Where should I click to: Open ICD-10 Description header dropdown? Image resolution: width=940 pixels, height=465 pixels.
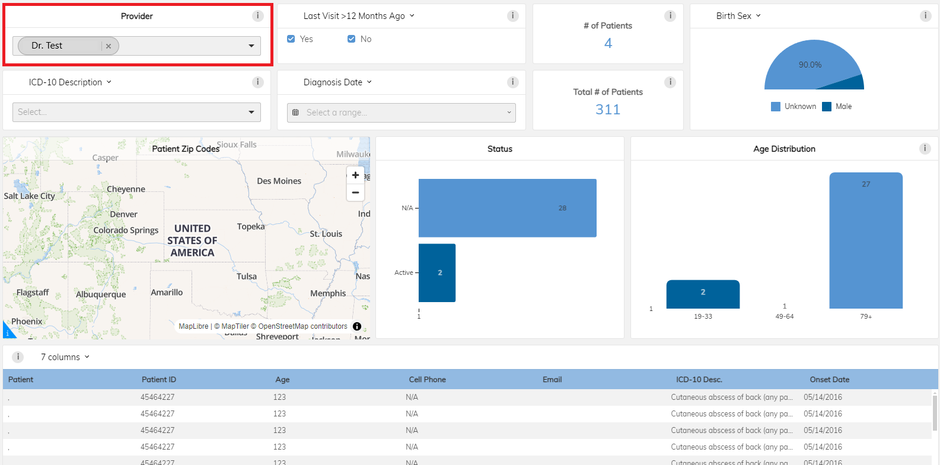point(70,82)
